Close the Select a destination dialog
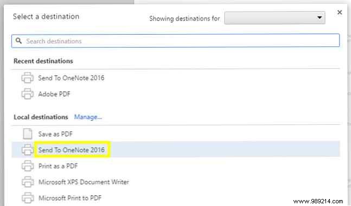The width and height of the screenshot is (351, 206). coord(340,12)
